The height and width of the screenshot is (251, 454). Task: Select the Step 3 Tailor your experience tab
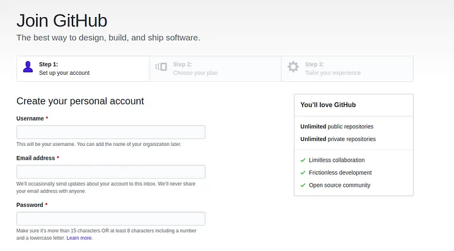point(347,69)
